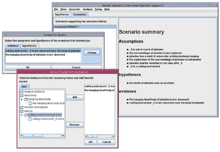Click right scroll arrow of selected instances list

[113, 136]
